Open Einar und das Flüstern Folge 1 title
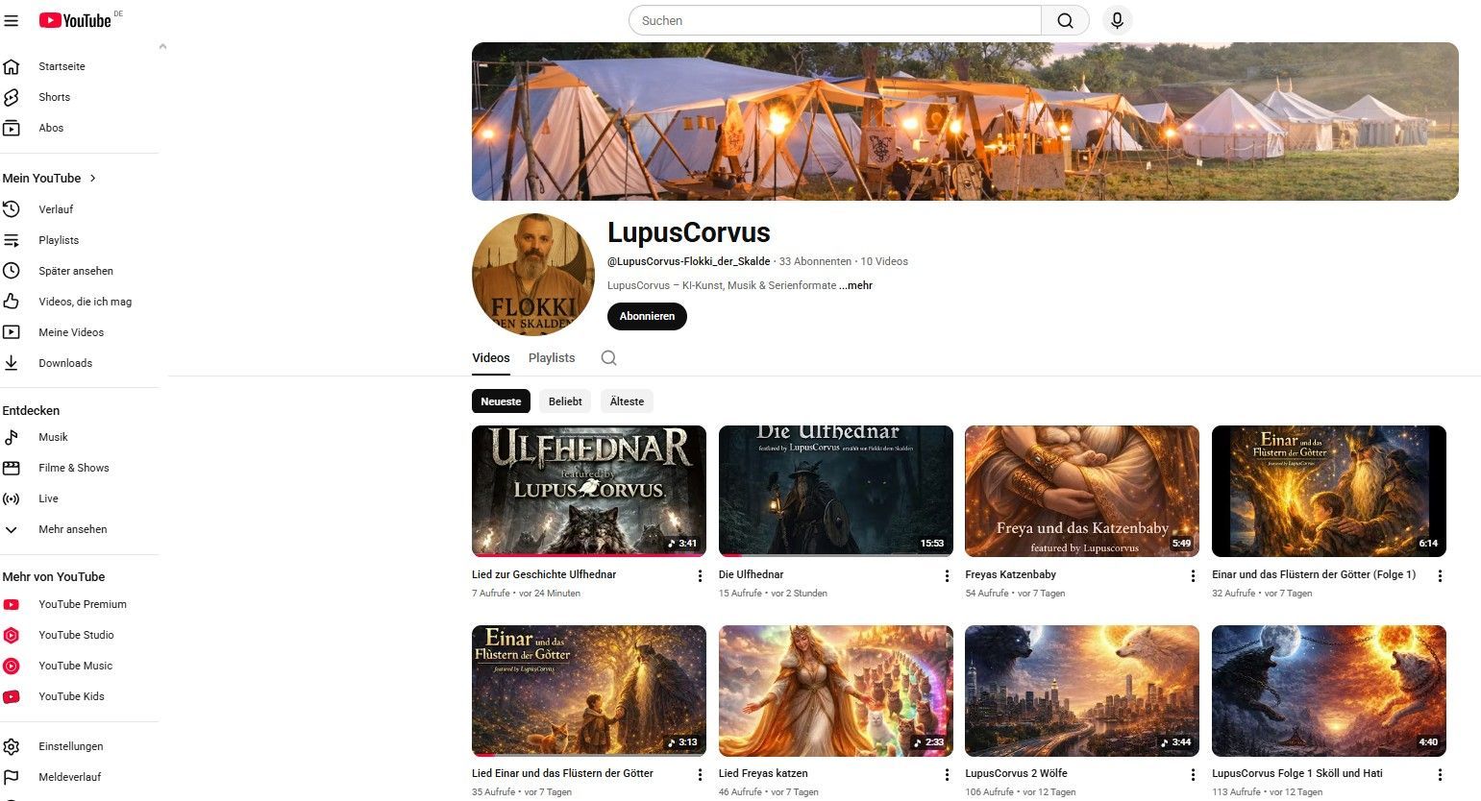This screenshot has height=801, width=1481. coord(1314,574)
